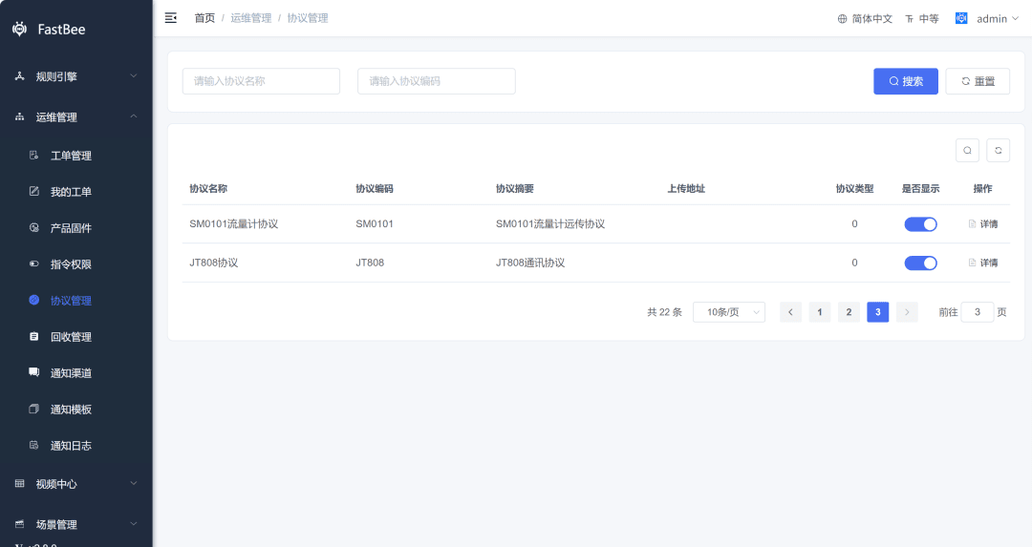Viewport: 1032px width, 547px height.
Task: Click the 指令权限 icon
Action: pos(34,263)
